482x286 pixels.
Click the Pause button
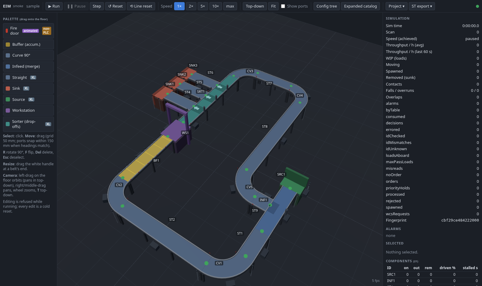[77, 6]
